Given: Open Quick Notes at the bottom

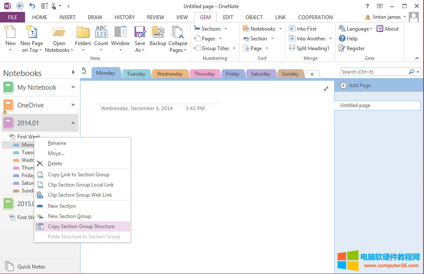Looking at the screenshot, I should tap(31, 267).
